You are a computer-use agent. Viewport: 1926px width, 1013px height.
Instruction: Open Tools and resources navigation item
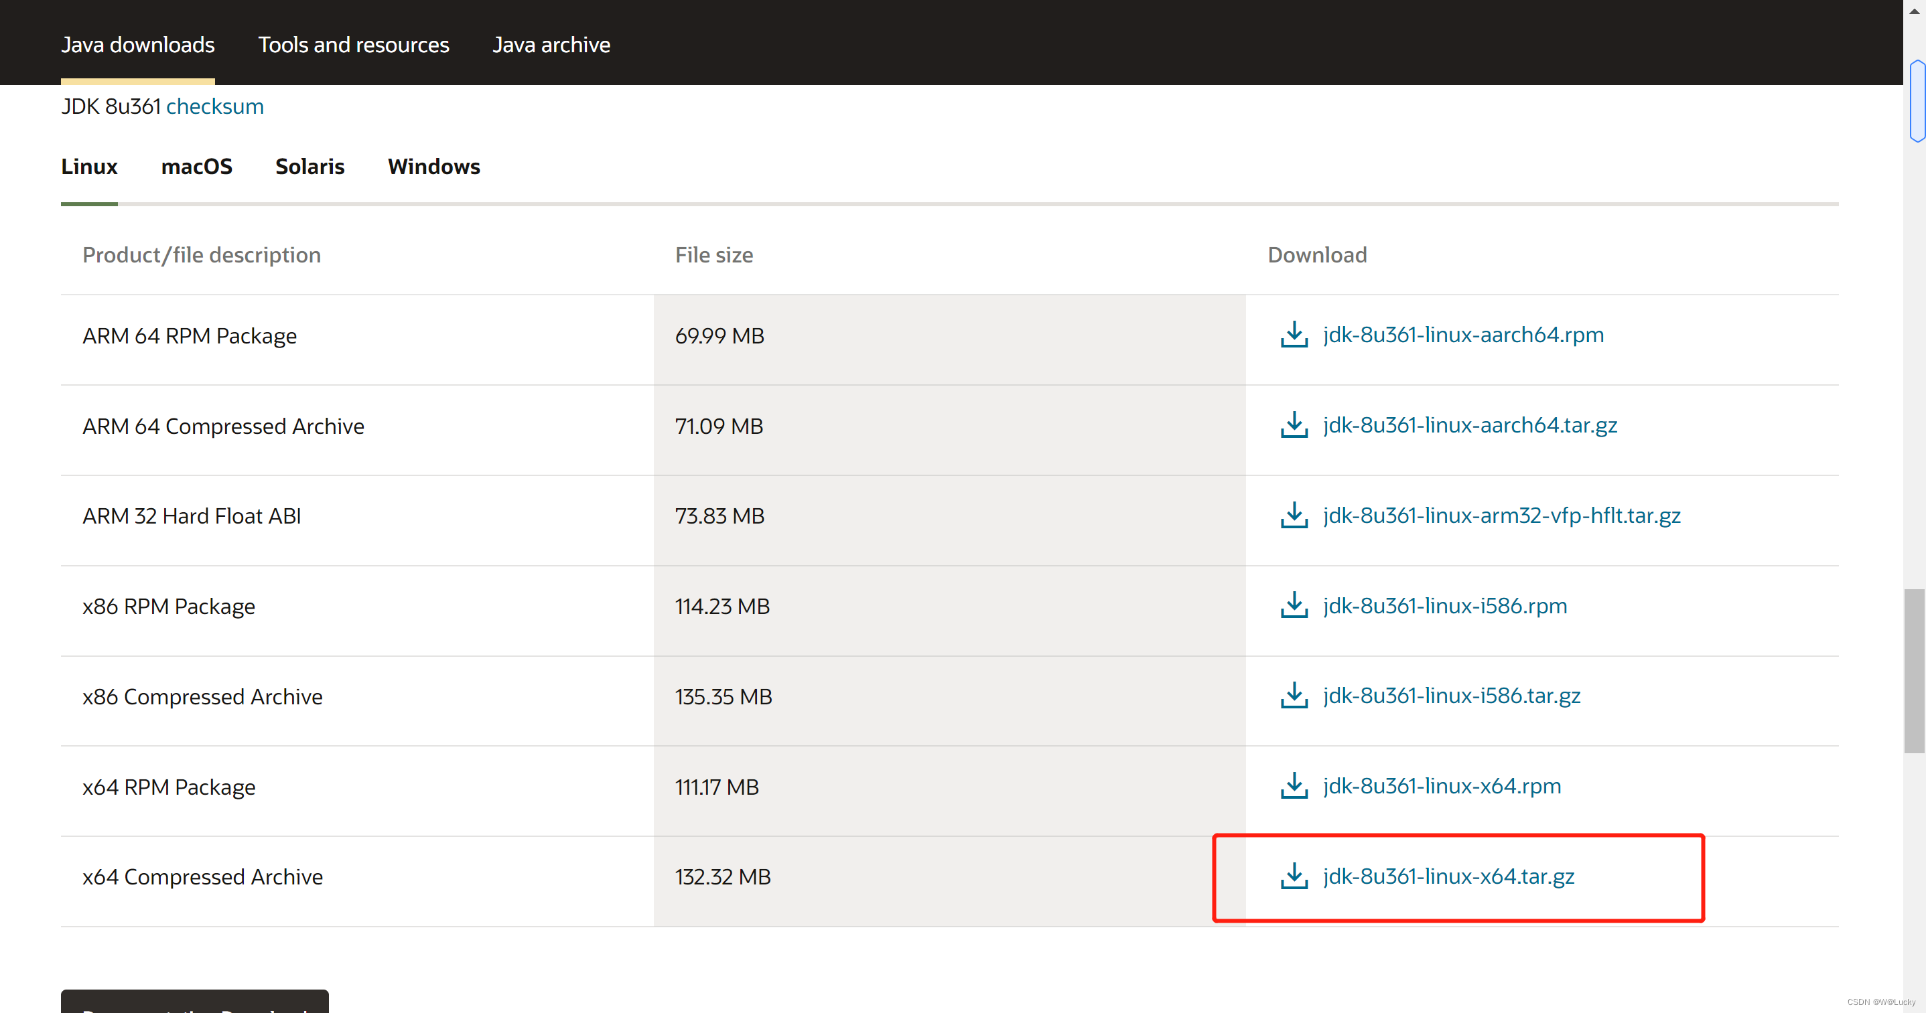[x=354, y=45]
